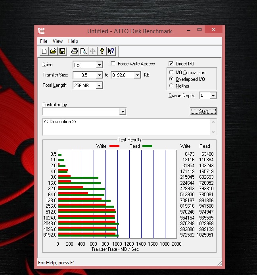Enable the Force Write Access checkbox
Viewport: 257px width, 275px height.
[113, 63]
